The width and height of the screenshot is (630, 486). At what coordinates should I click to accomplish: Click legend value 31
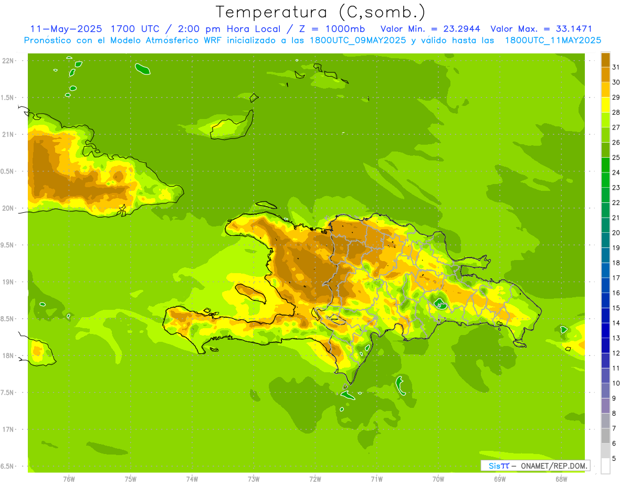[616, 67]
